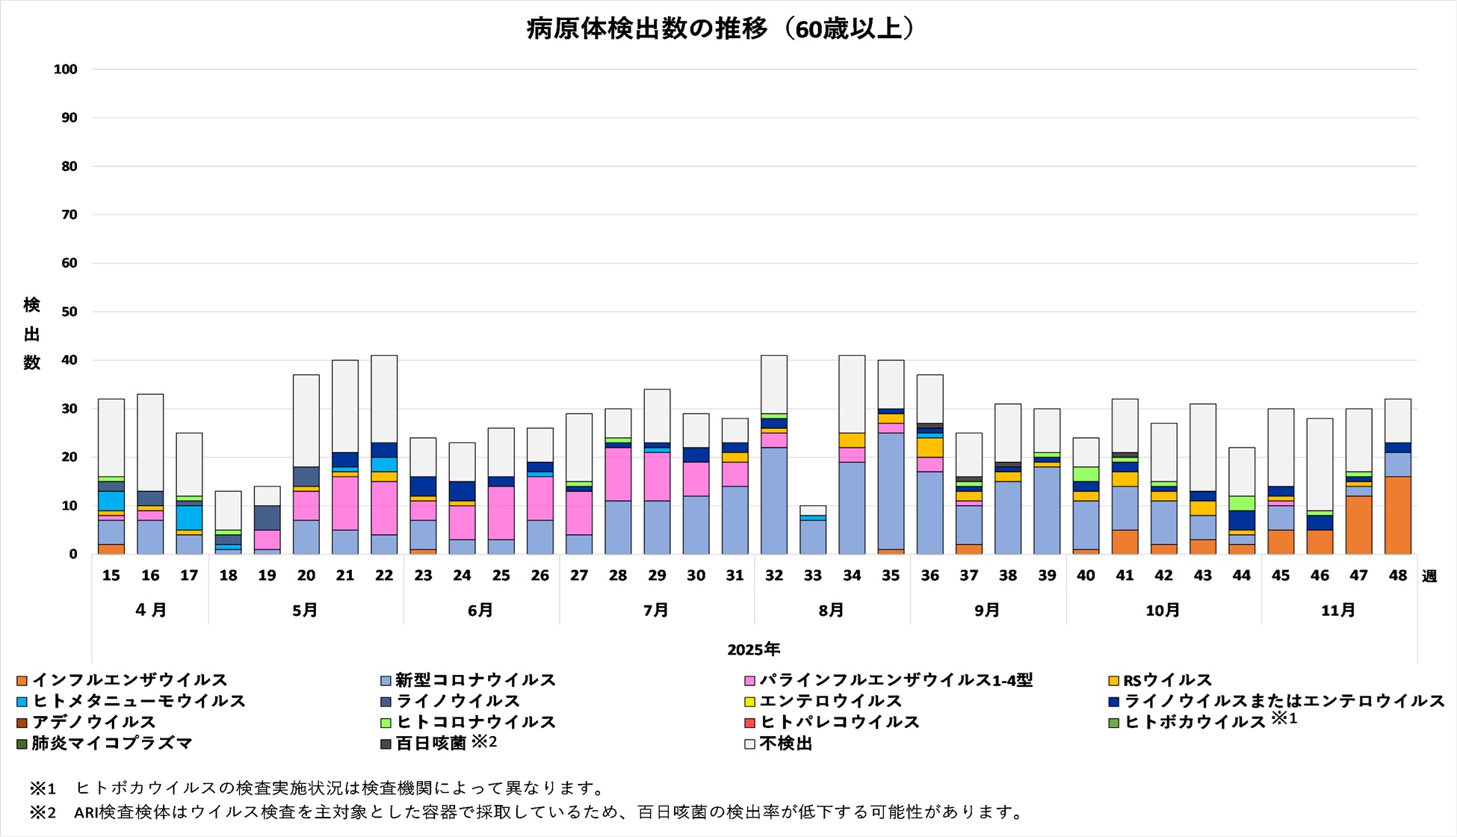Click the ライノウイルス legend swatch
The image size is (1457, 837).
tap(386, 702)
